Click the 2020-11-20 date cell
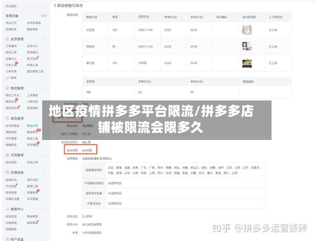Image resolution: width=315 pixels, height=241 pixels. click(x=146, y=46)
